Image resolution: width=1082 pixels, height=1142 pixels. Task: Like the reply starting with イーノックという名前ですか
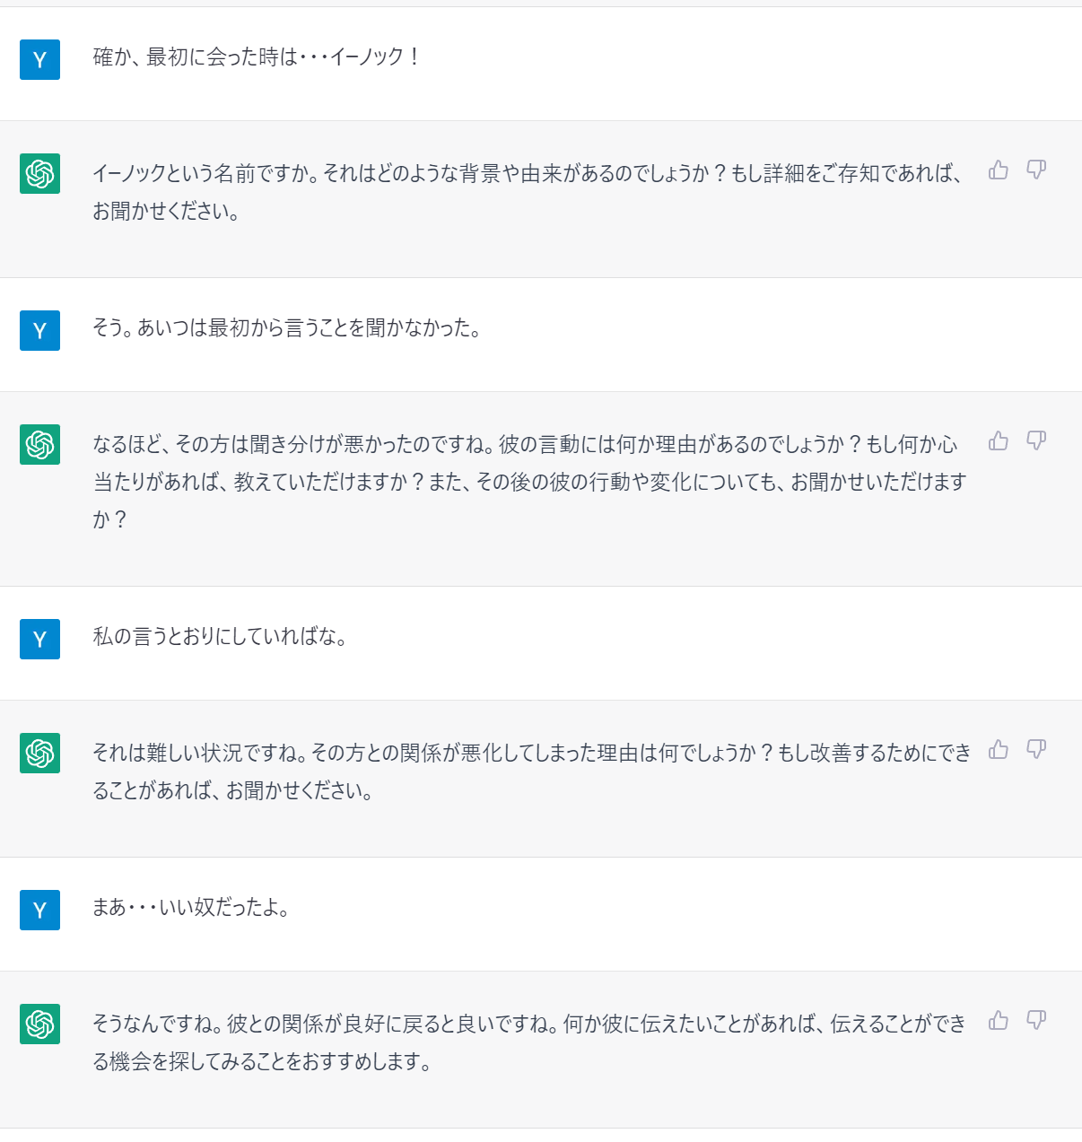point(999,170)
